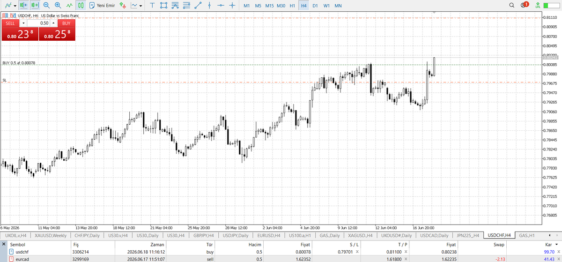Select the Andrews pitchfork tool

[x=175, y=6]
